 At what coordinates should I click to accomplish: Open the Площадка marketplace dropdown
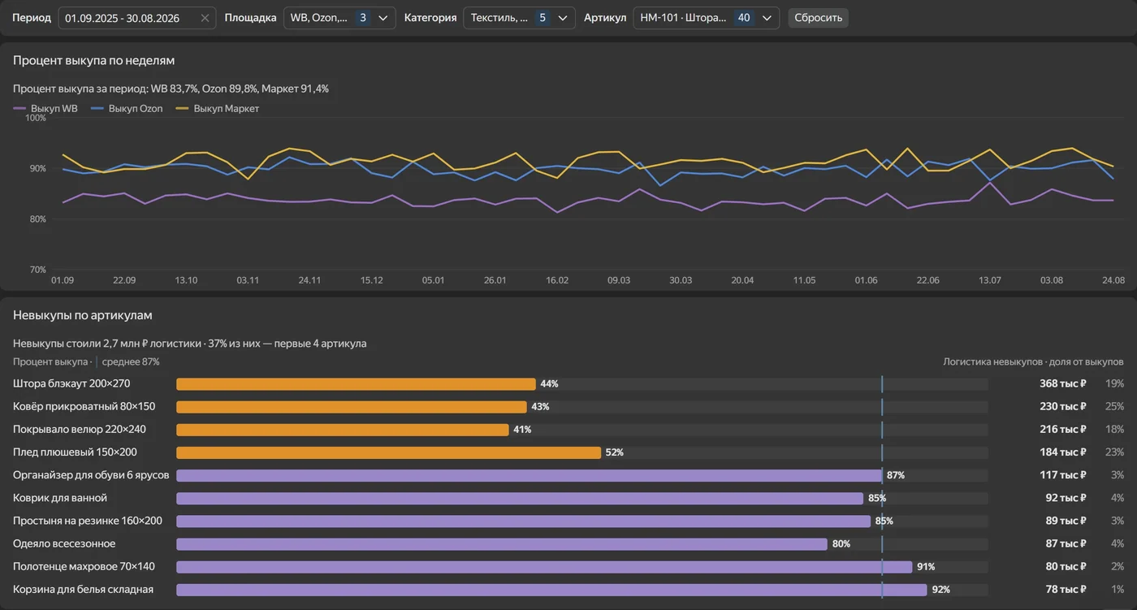tap(339, 18)
